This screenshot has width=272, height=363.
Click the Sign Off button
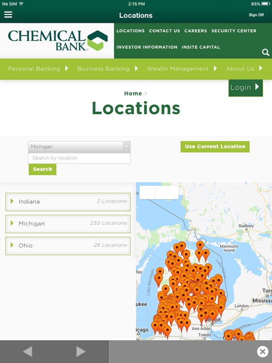coord(256,15)
